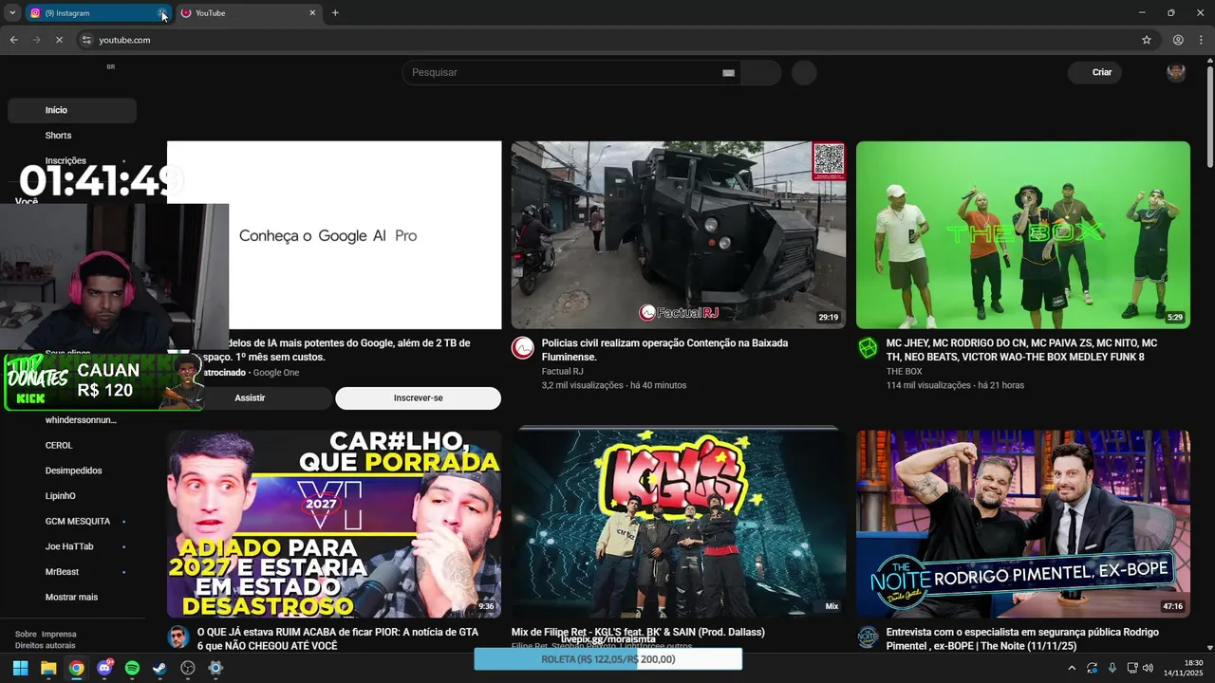Expand subscriptions with Mostrar mais
The width and height of the screenshot is (1215, 683).
72,597
